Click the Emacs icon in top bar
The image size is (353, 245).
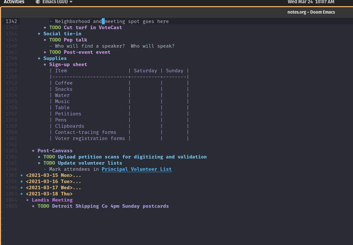point(38,2)
